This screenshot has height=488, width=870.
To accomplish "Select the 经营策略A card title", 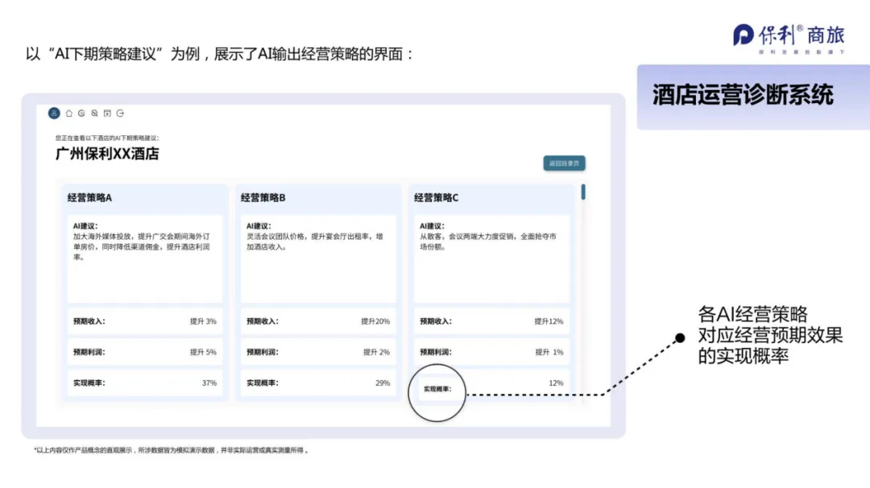I will [89, 197].
